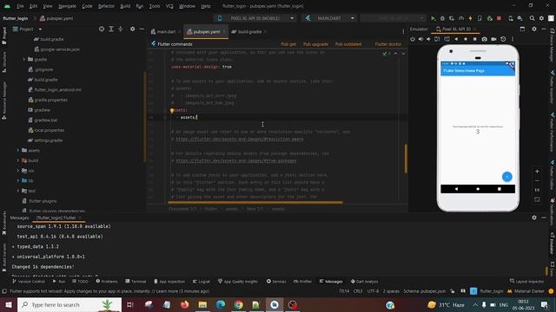Click emulator toolbar Back triangle icon
The width and height of the screenshot is (556, 312).
[456, 39]
